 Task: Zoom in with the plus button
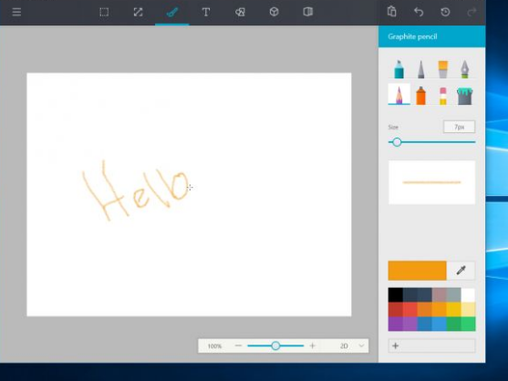(312, 345)
